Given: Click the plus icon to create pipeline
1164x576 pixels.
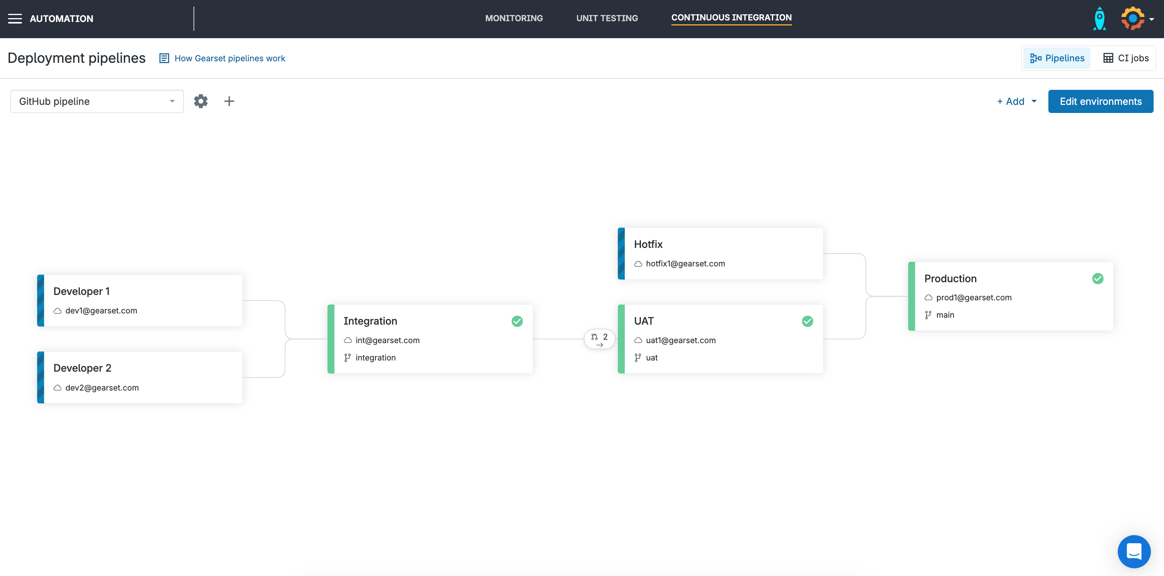Looking at the screenshot, I should pos(229,101).
